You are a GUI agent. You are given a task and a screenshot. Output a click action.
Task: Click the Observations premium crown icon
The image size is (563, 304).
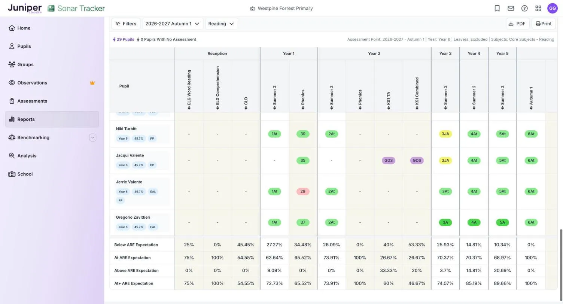tap(92, 83)
